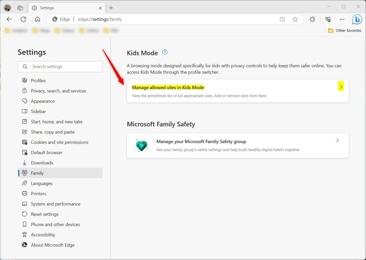The width and height of the screenshot is (366, 260).
Task: Toggle split screen icon in address bar
Action: [x=282, y=19]
